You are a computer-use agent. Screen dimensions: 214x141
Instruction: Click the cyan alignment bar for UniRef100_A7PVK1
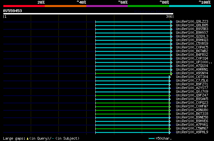132,125
